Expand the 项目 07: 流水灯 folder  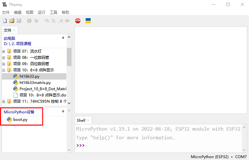click(4, 51)
